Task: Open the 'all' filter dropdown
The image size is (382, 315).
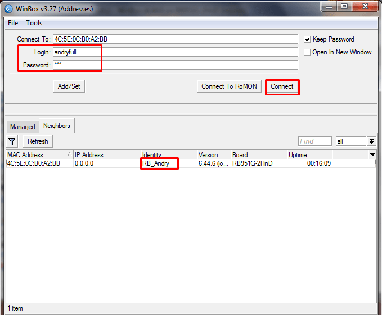Action: pyautogui.click(x=371, y=141)
